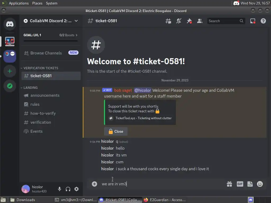Click the clock Wed Nov 29, 16:57
Image resolution: width=271 pixels, height=203 pixels.
255,3
